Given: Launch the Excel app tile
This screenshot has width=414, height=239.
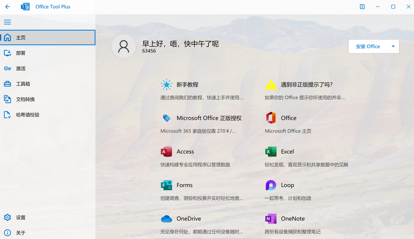Looking at the screenshot, I should coord(286,151).
